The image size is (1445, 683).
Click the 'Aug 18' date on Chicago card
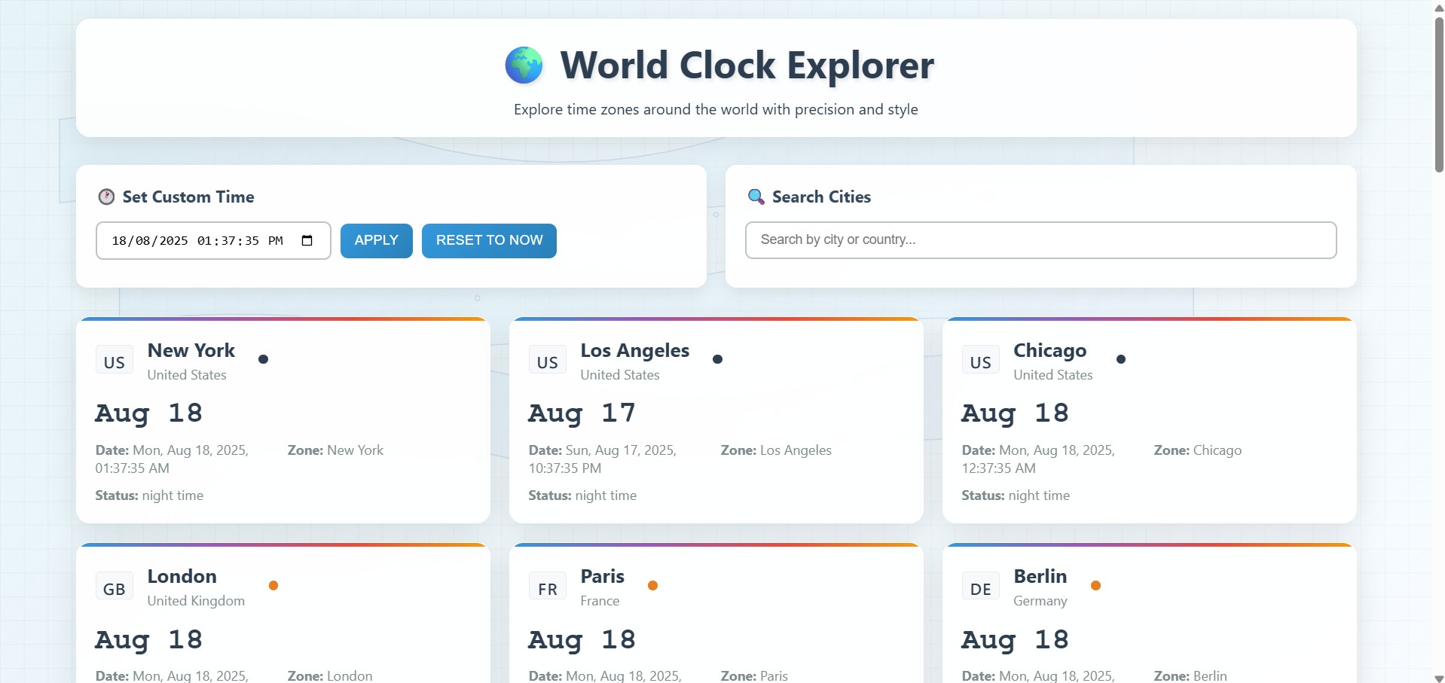(1015, 413)
